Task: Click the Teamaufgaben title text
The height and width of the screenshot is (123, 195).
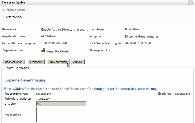Action: 15,2
